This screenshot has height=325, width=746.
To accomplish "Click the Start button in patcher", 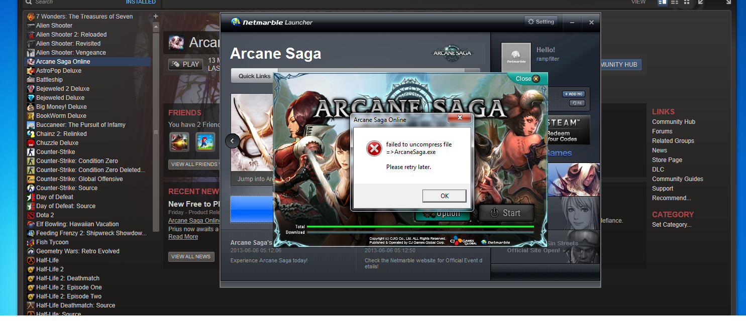I will (x=505, y=213).
